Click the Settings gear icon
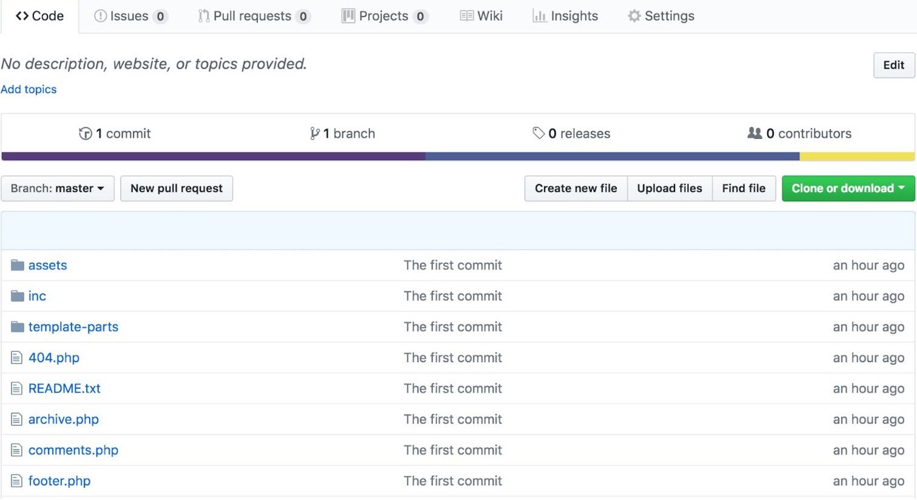The height and width of the screenshot is (500, 917). (x=633, y=16)
